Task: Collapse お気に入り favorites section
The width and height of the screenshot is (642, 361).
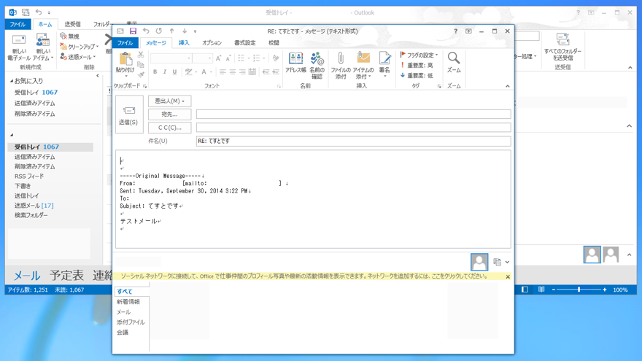Action: pyautogui.click(x=12, y=81)
